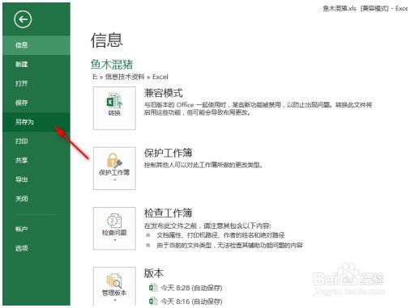Click the 兼容模式 section heading
This screenshot has height=308, width=410.
(164, 93)
